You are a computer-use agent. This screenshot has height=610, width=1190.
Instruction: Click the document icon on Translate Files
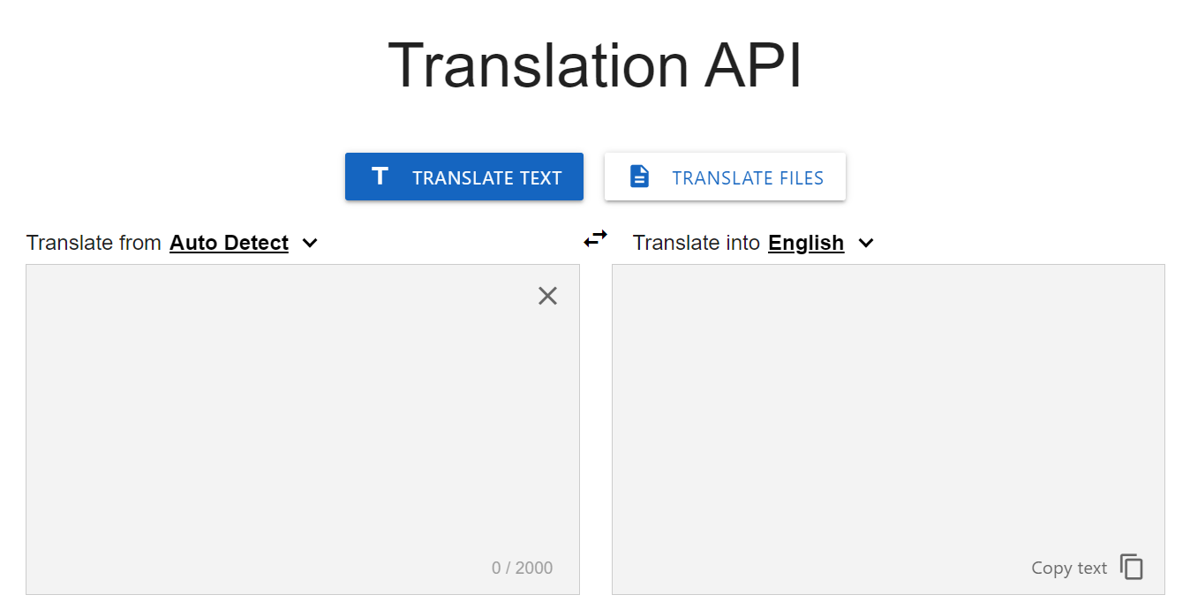[639, 177]
